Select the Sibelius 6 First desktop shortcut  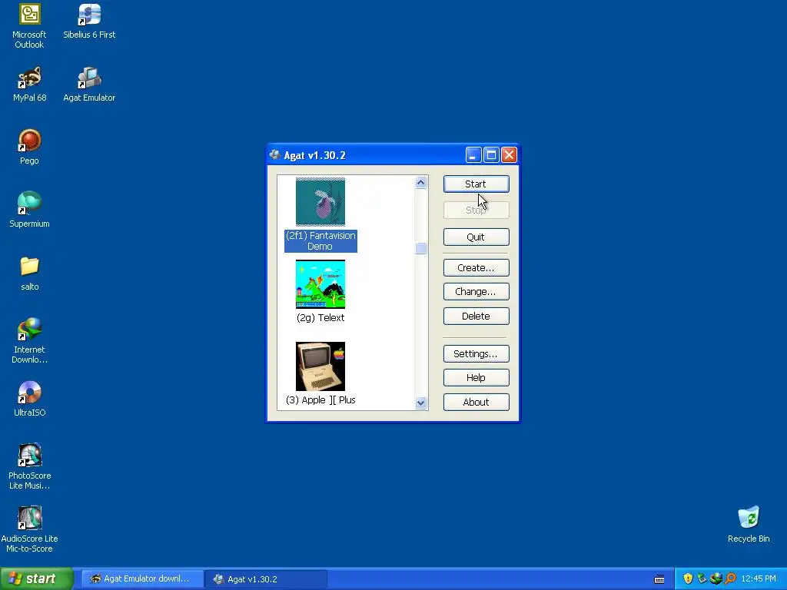89,21
